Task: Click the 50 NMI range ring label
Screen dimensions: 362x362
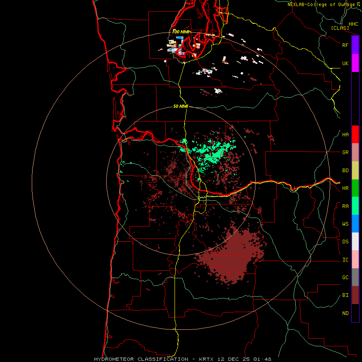Action: click(181, 106)
